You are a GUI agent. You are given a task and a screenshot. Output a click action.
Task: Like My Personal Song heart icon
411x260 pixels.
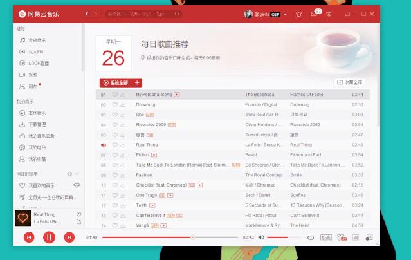[114, 95]
